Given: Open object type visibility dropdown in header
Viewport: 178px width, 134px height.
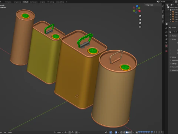Looking at the screenshot, I should coord(106,133).
